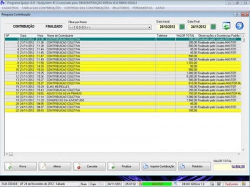
Task: Click the Imprimir Contribuição button
Action: tap(159, 166)
